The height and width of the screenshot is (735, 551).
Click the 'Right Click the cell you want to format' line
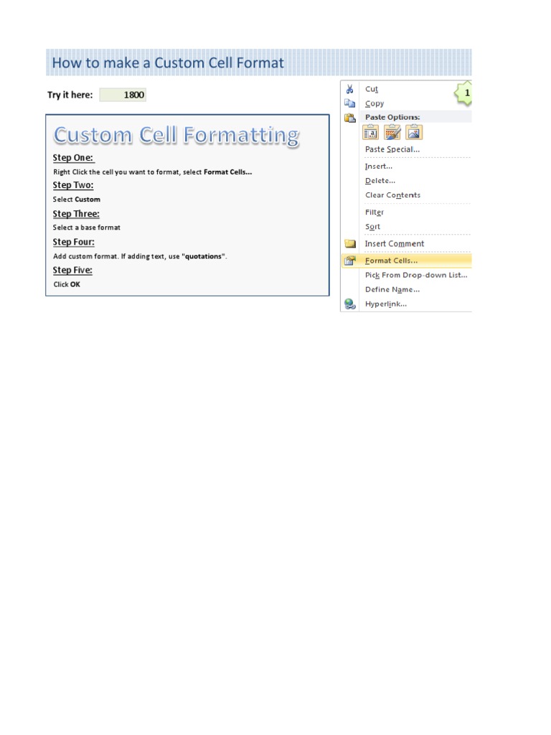[152, 172]
